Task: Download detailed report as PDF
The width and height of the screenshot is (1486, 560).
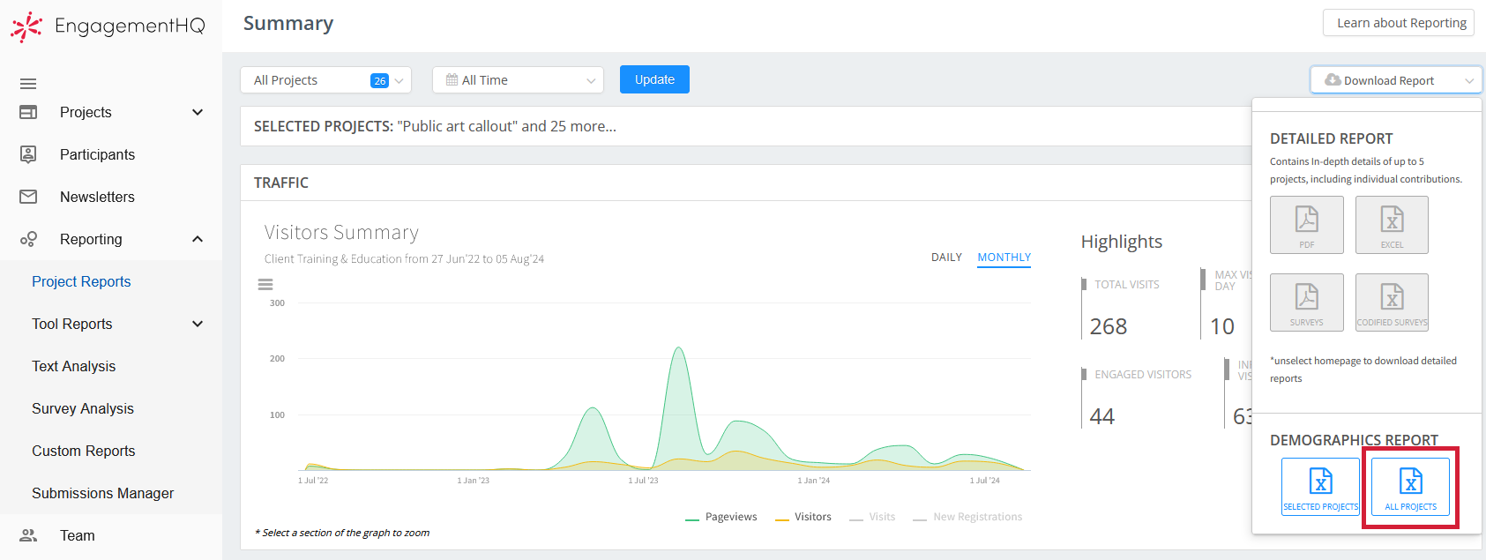Action: (x=1307, y=225)
